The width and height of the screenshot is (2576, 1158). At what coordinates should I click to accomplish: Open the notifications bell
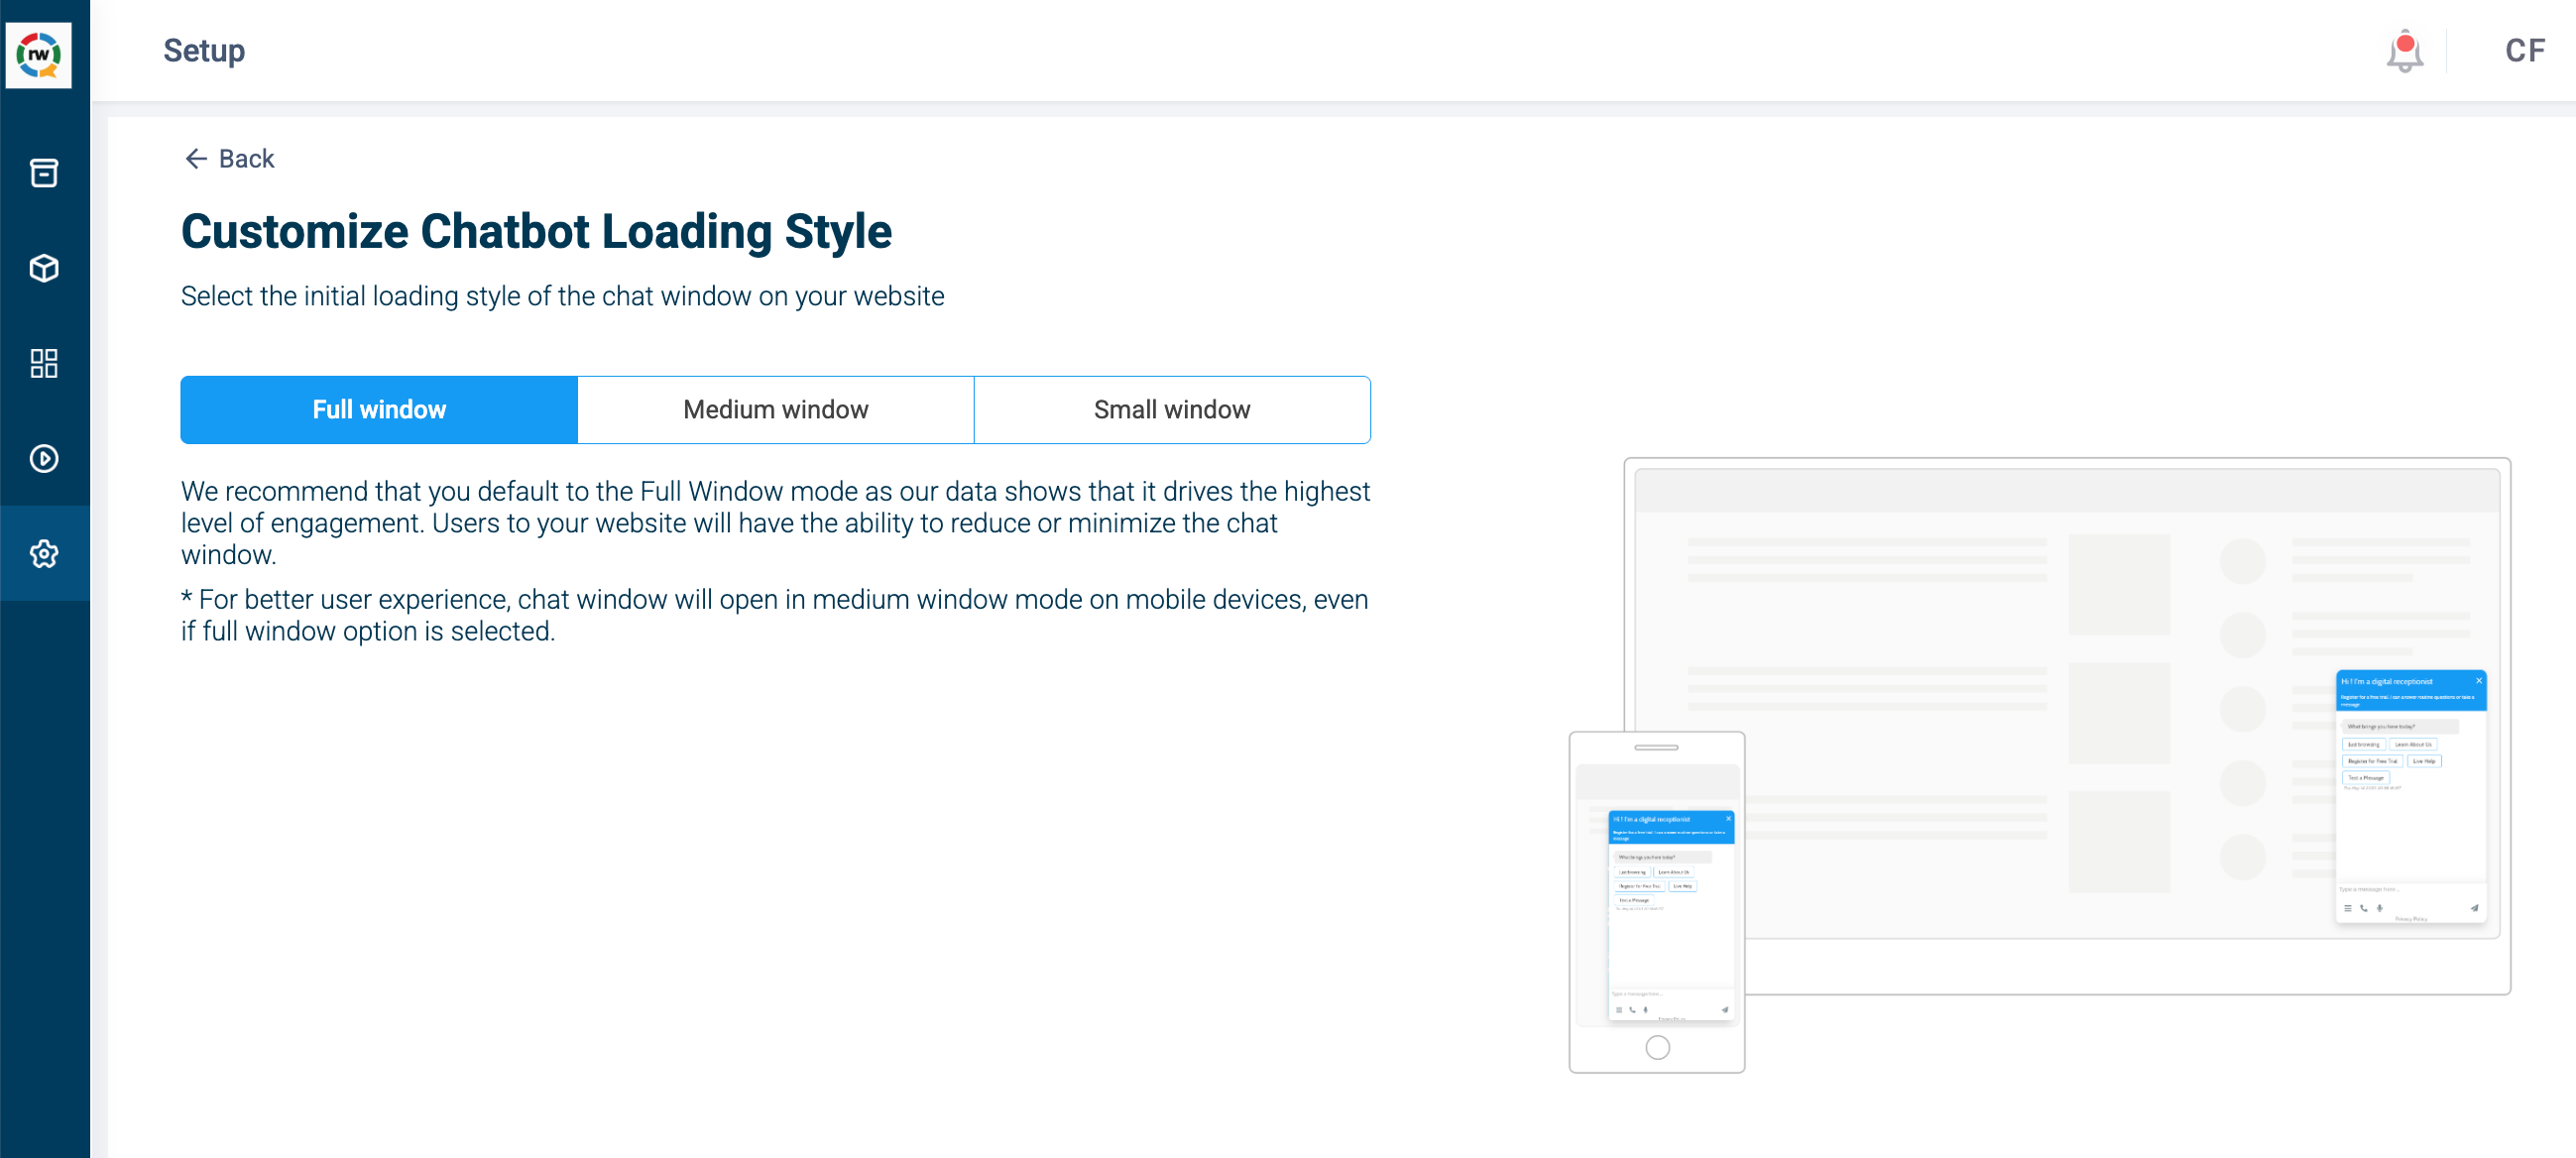point(2404,52)
